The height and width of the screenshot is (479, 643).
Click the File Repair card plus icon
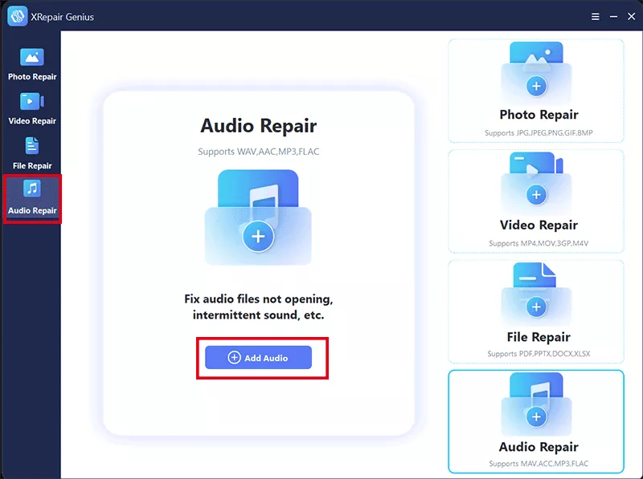click(x=536, y=306)
